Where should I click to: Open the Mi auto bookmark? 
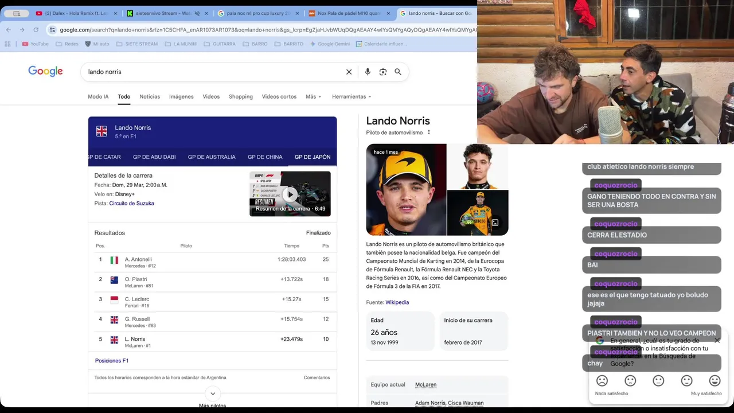(97, 44)
